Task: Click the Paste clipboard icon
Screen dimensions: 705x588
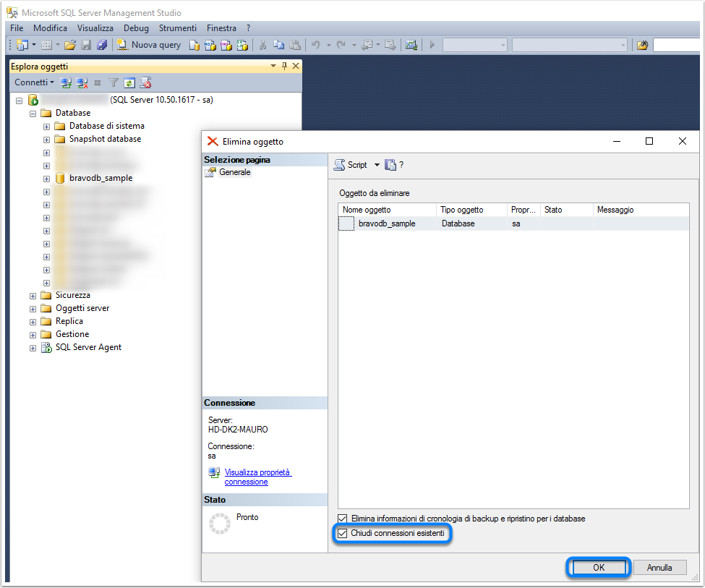Action: [x=295, y=45]
